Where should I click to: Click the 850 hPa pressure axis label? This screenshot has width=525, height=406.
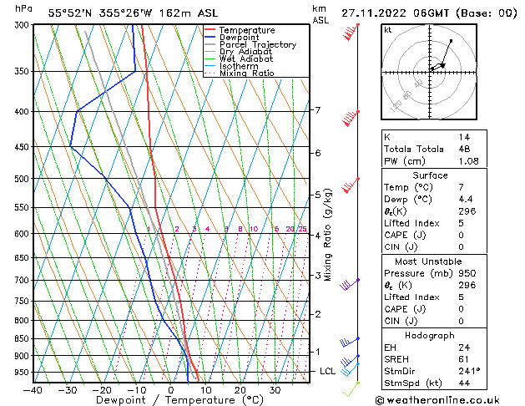22,339
